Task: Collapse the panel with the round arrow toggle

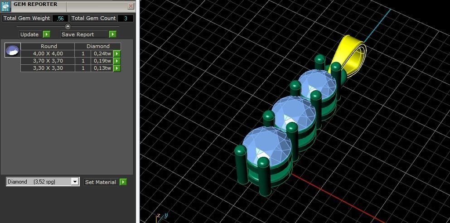Action: coord(68,26)
